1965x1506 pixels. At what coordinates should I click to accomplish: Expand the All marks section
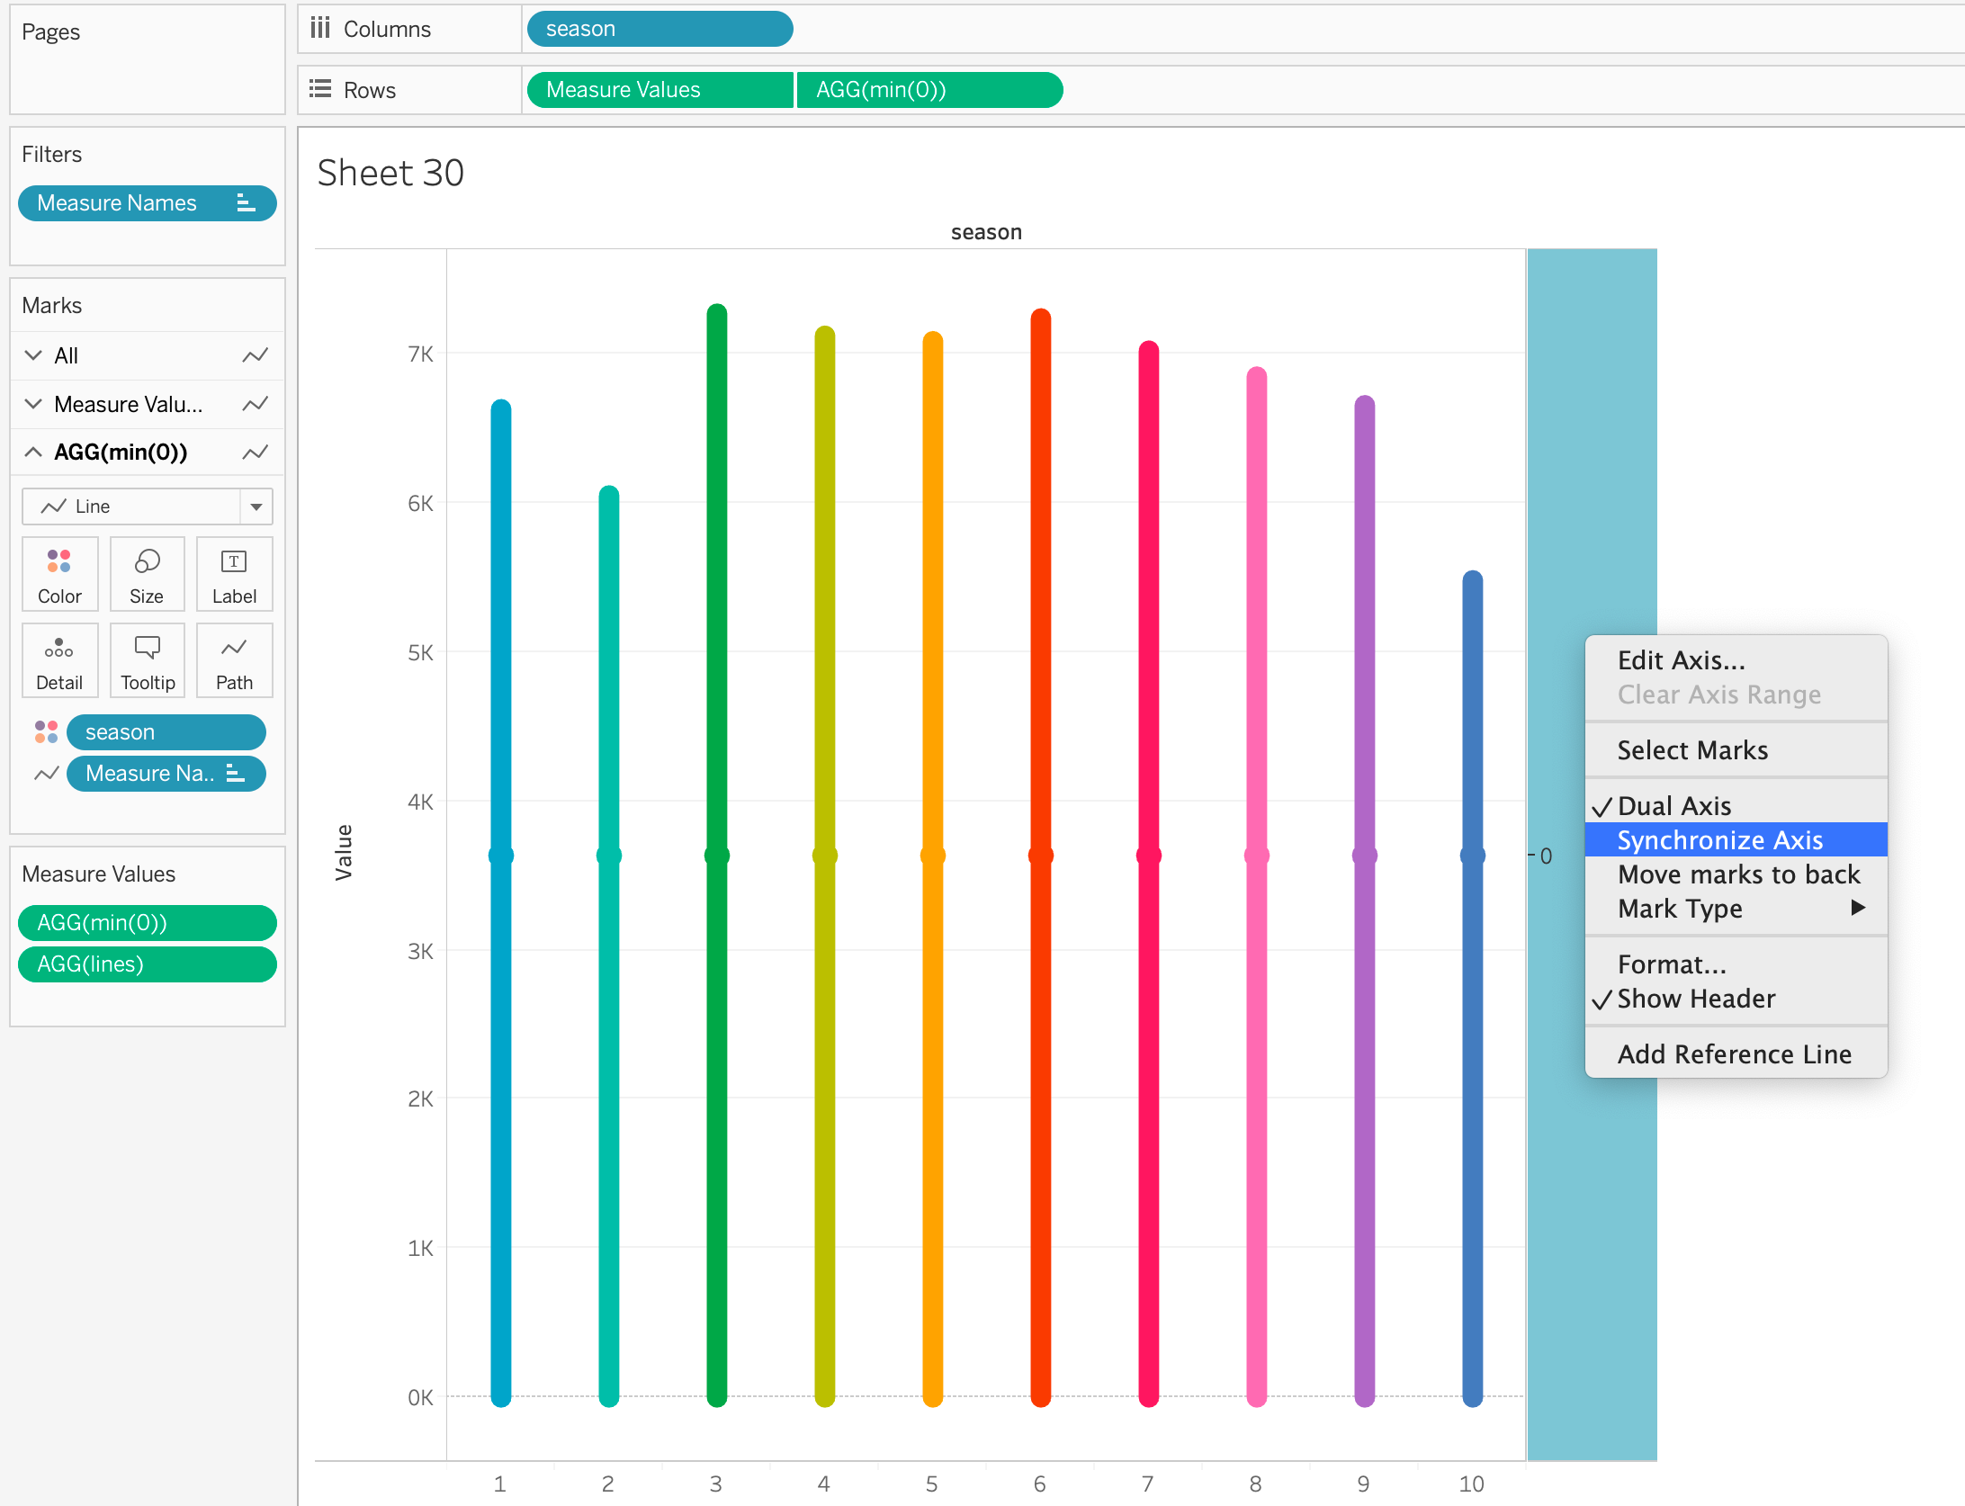[x=33, y=355]
